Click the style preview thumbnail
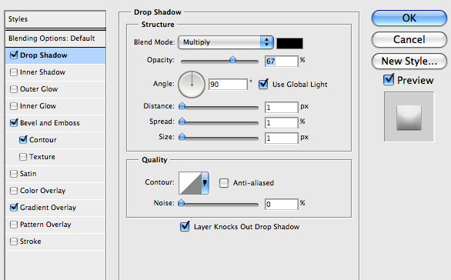This screenshot has height=280, width=451. tap(409, 117)
